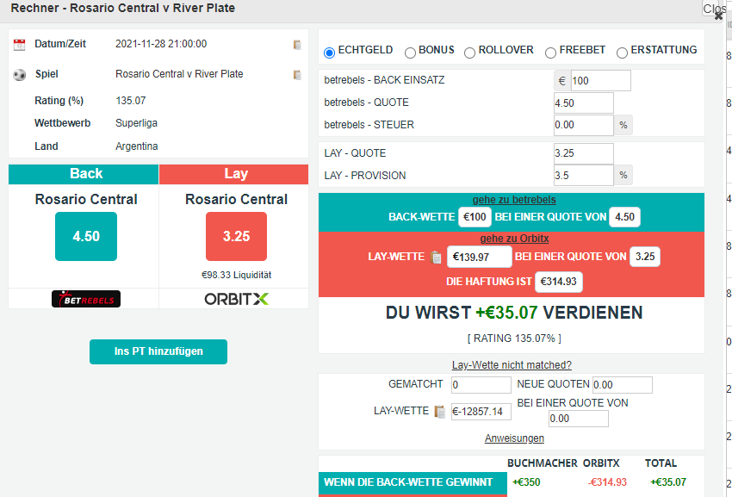This screenshot has height=497, width=732.
Task: Click the '[ RATING 135.07% ]' text
Action: click(514, 339)
